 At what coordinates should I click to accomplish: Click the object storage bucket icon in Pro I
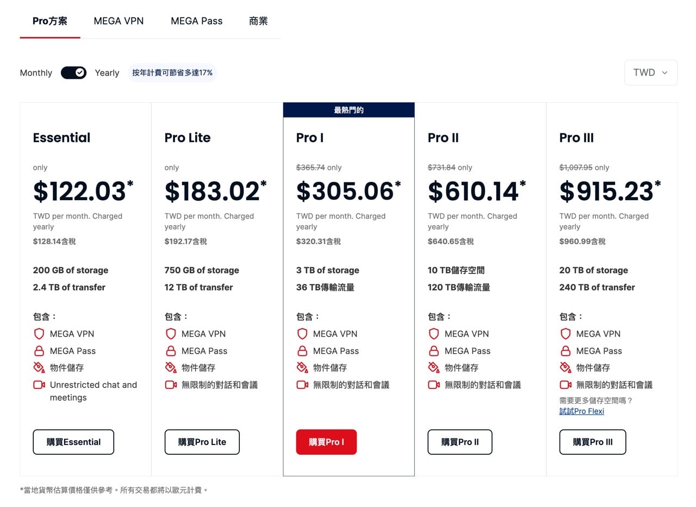coord(302,368)
